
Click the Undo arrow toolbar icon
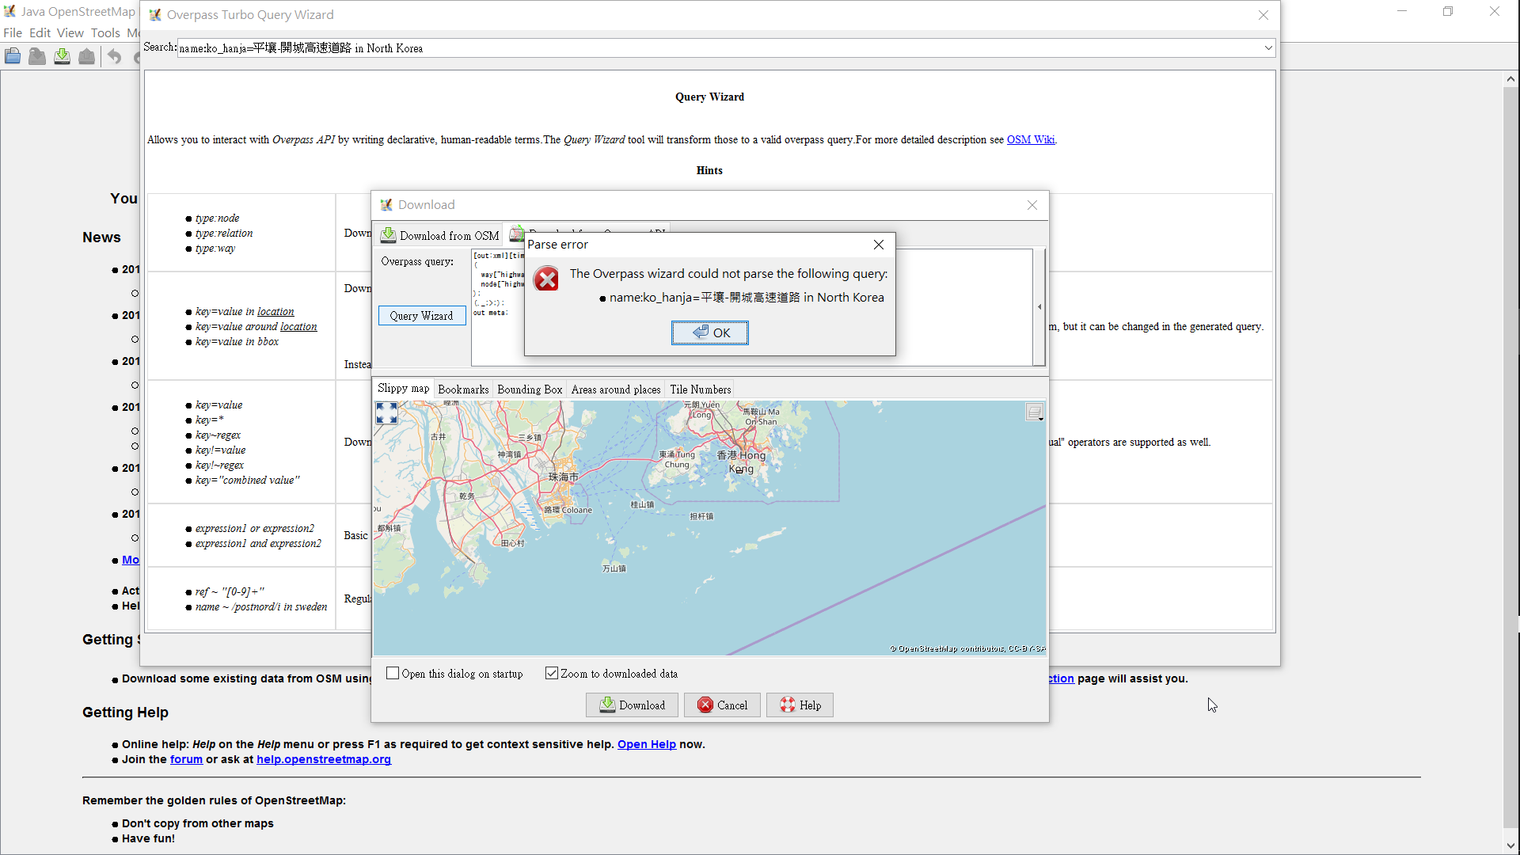pos(114,56)
